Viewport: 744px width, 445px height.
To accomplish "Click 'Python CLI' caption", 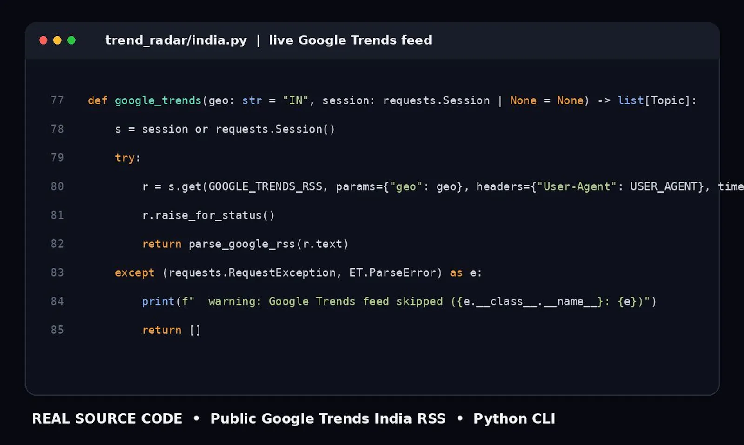I will point(514,418).
